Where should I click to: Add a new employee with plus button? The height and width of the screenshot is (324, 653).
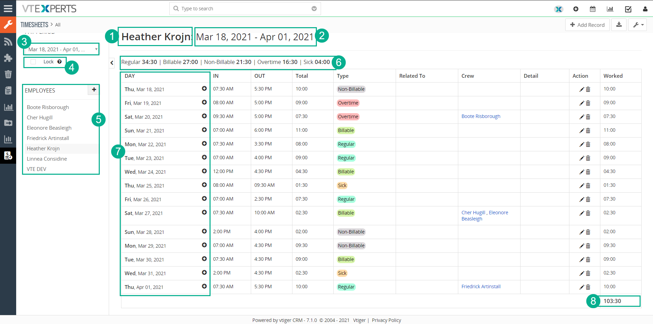94,90
